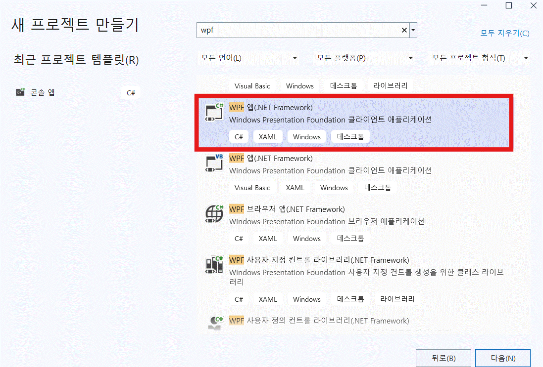The image size is (543, 367).
Task: Close the 새 프로젝트 만들기 dialog window
Action: tap(533, 5)
